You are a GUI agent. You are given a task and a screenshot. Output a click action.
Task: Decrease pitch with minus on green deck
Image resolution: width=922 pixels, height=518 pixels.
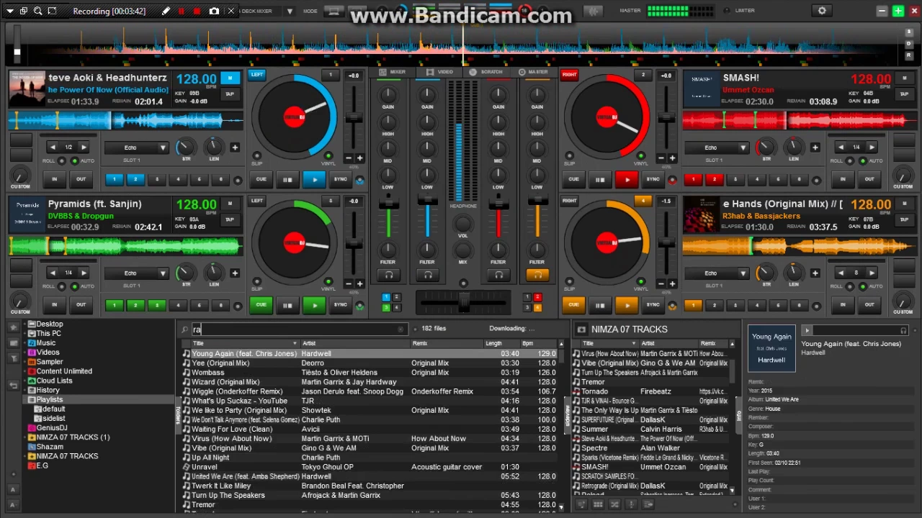click(349, 283)
